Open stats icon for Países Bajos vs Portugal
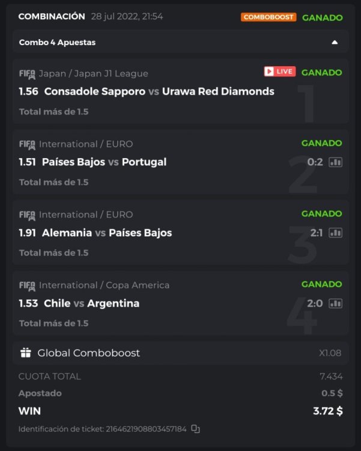This screenshot has height=451, width=361. tap(335, 162)
